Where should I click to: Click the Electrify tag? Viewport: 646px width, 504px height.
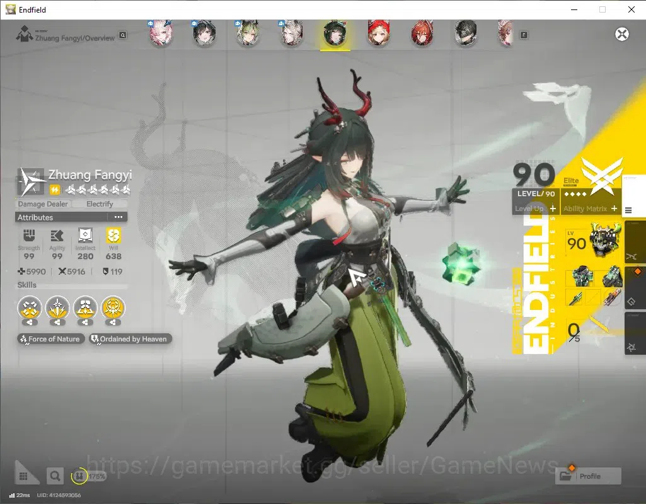click(100, 204)
